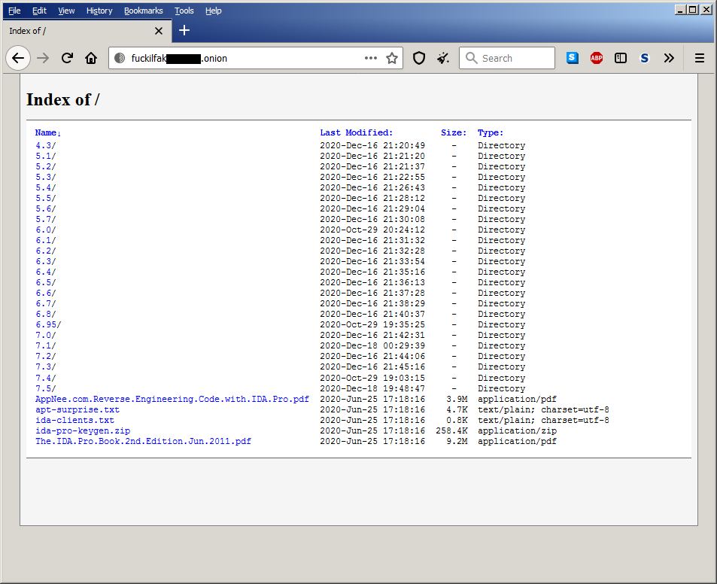Select the 'Index of /' tab
This screenshot has width=717, height=584.
(87, 31)
